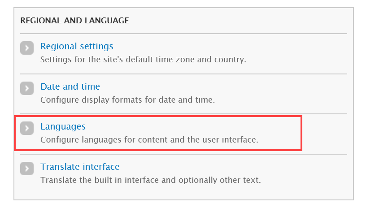The width and height of the screenshot is (366, 212).
Task: Open the Translate interface link
Action: click(x=80, y=167)
